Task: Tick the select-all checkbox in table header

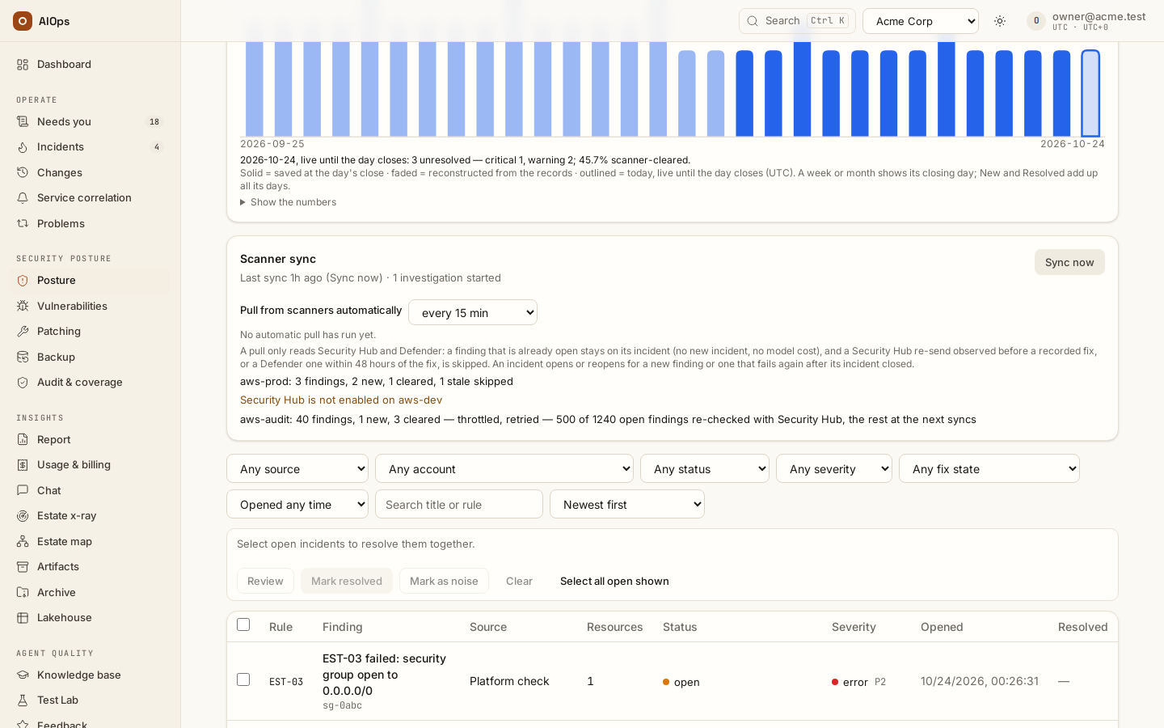Action: point(243,624)
